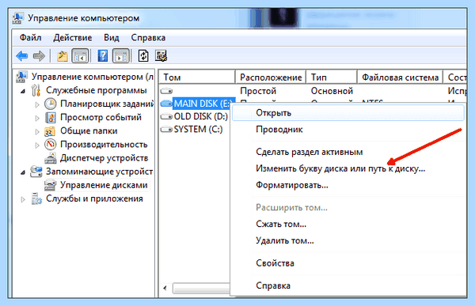Click the Refresh toolbar icon
This screenshot has width=475, height=306.
point(143,56)
